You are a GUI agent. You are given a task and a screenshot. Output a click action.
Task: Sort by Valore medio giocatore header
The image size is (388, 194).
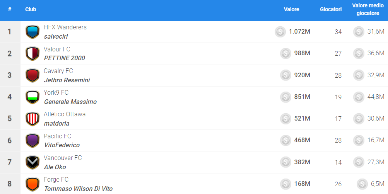(367, 9)
